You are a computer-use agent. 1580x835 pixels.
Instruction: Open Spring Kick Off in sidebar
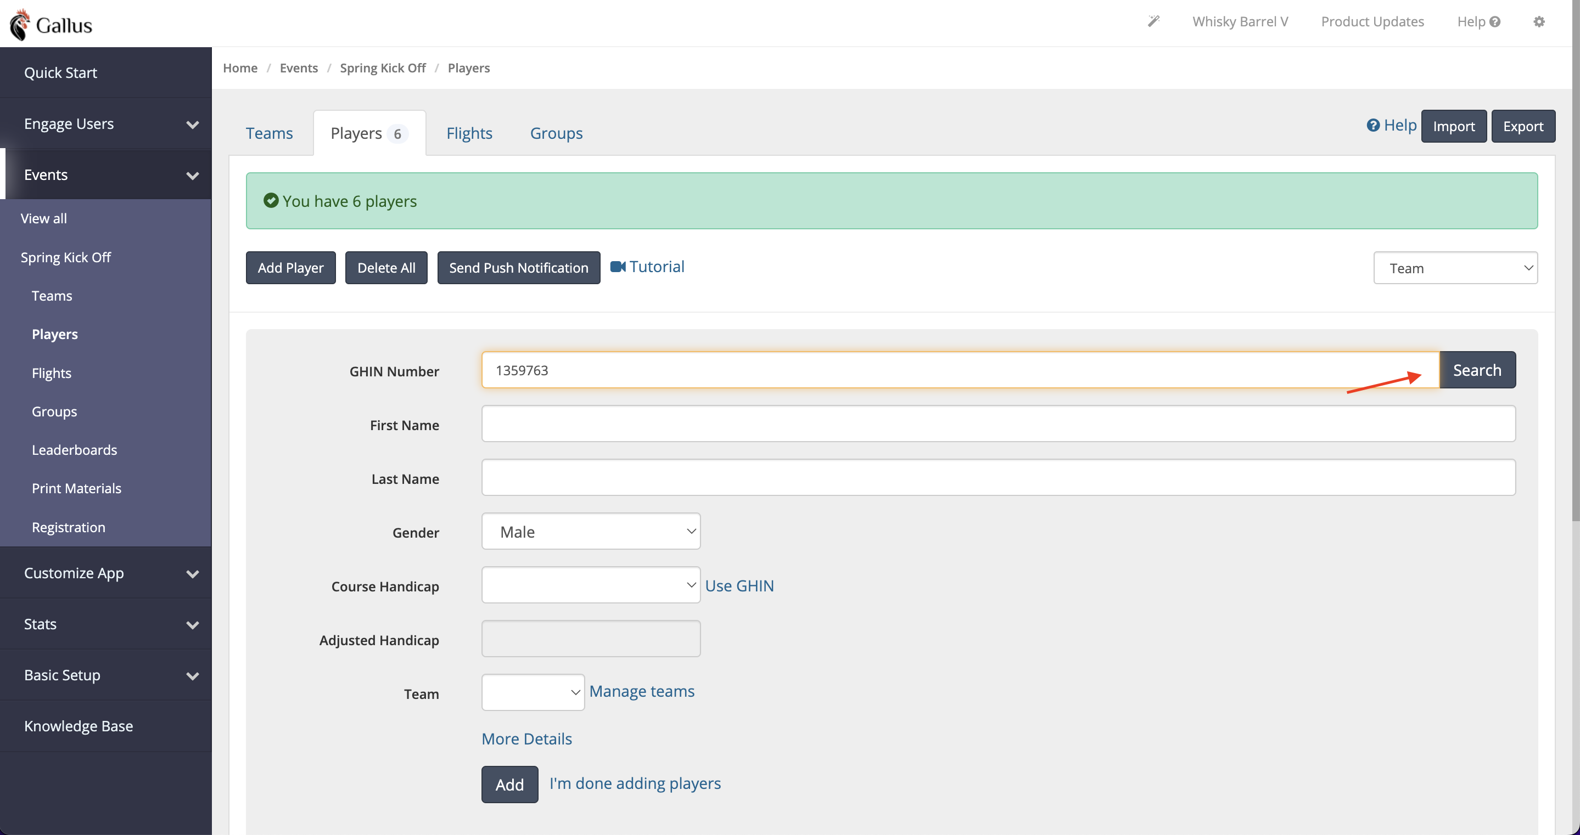click(x=66, y=257)
